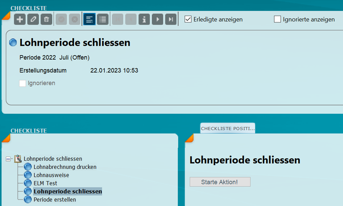Click the orange corner of top Checkliste panel
The image size is (343, 206).
(x=5, y=15)
